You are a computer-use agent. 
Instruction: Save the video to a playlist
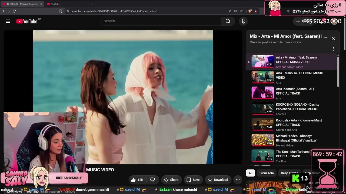(x=193, y=180)
